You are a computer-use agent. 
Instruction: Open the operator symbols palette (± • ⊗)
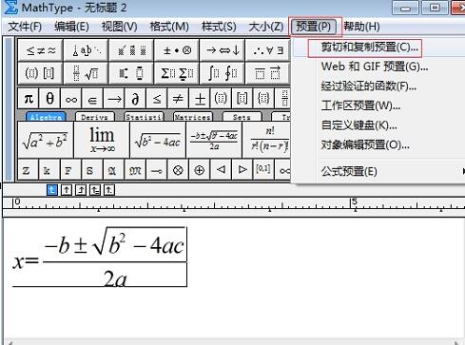(x=177, y=50)
